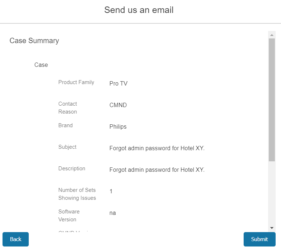Viewport: 281px width, 249px height.
Task: Click the "CMND" contact reason value
Action: (x=118, y=105)
